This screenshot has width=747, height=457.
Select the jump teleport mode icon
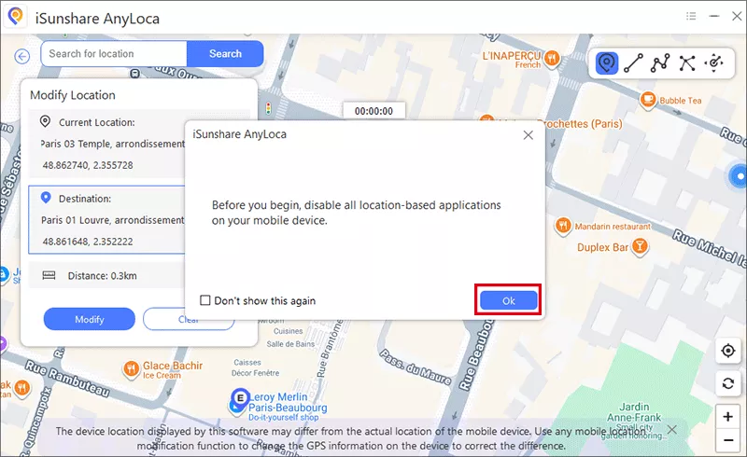point(687,62)
